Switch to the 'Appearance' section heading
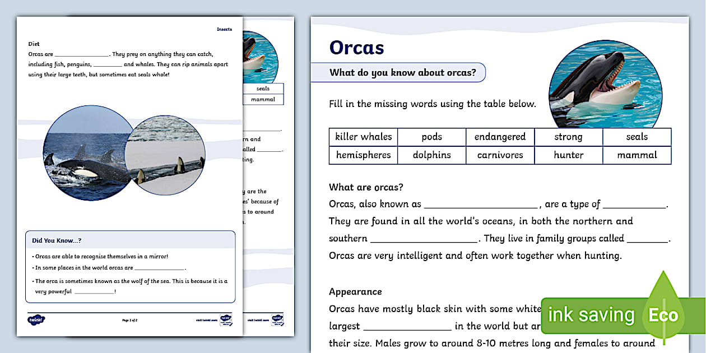This screenshot has height=353, width=706. [x=355, y=291]
